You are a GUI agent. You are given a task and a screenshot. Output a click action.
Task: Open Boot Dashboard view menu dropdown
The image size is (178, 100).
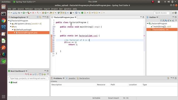pos(48,74)
